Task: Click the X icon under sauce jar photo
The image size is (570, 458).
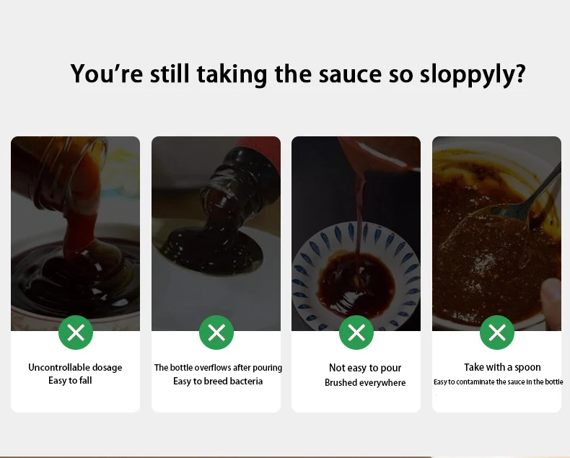Action: [x=76, y=333]
